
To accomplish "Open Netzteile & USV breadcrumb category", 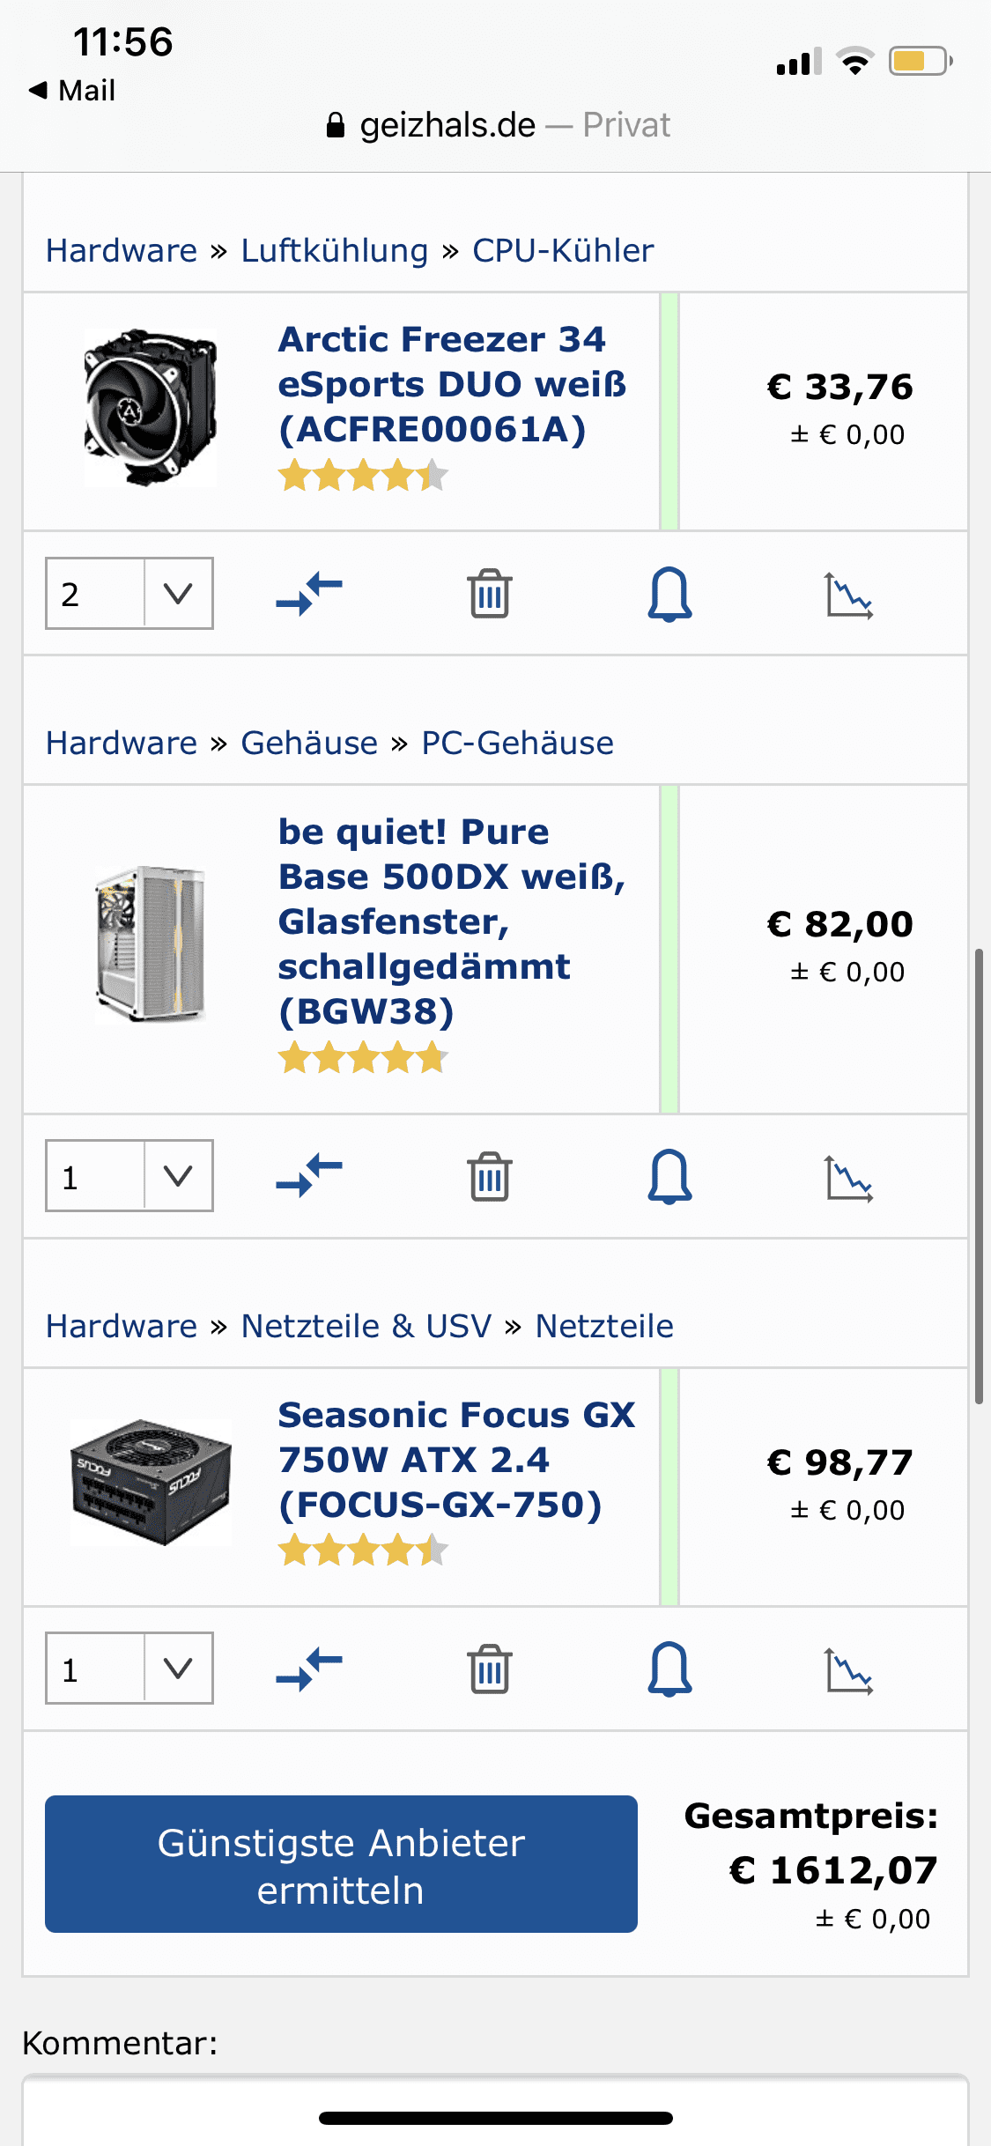I will click(366, 1327).
